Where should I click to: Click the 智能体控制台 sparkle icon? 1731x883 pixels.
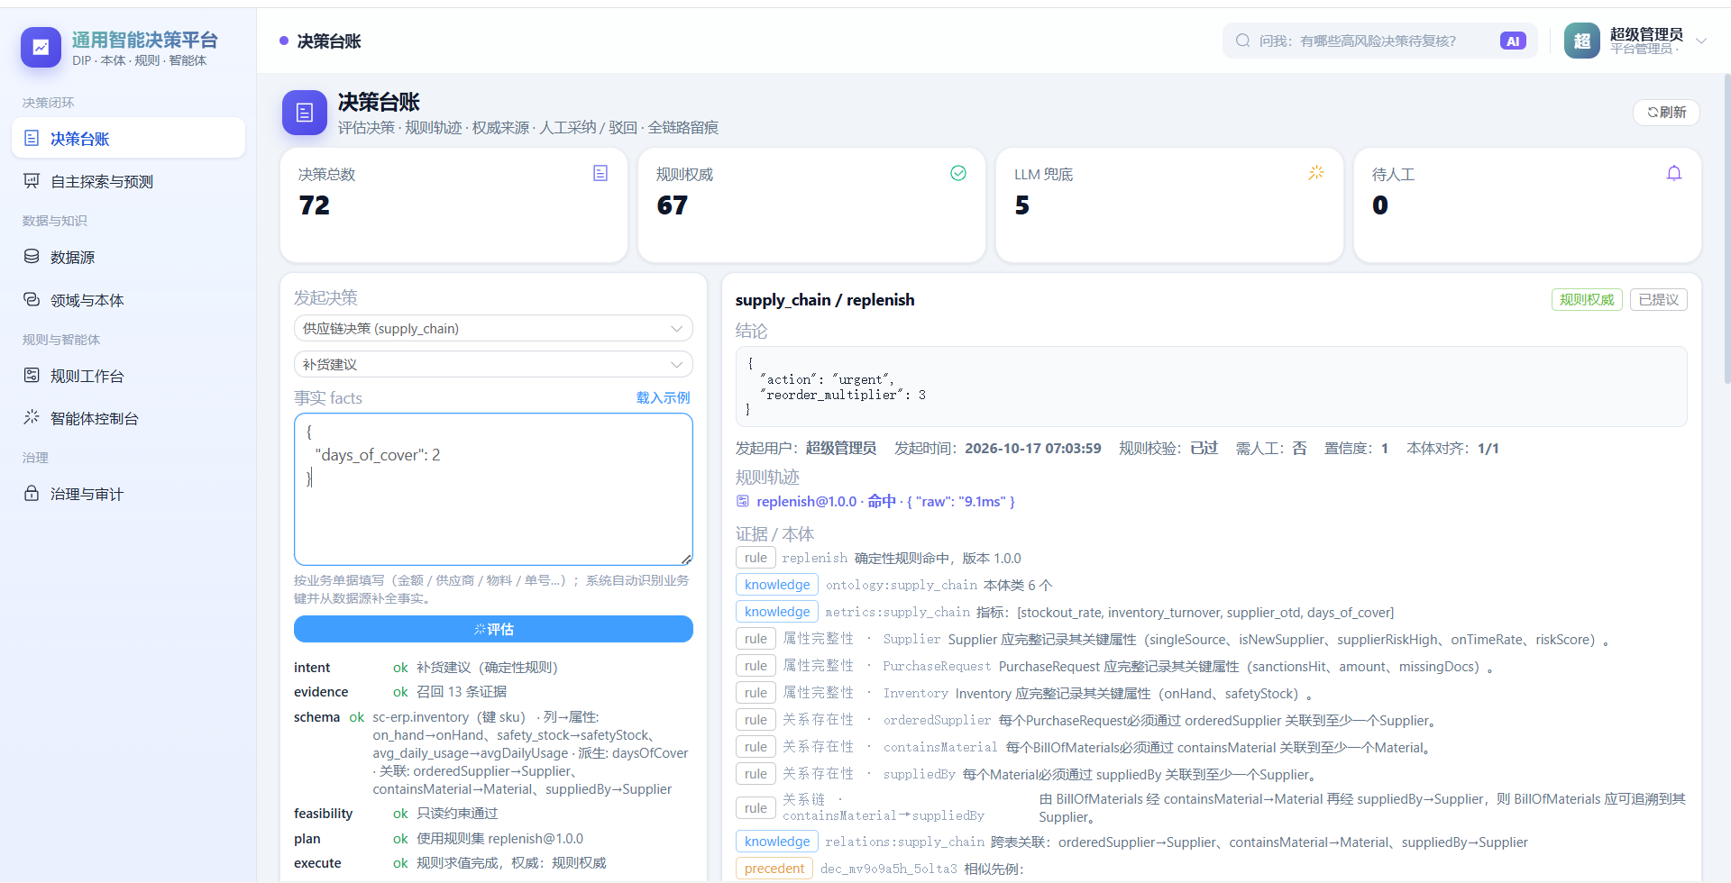pyautogui.click(x=32, y=417)
